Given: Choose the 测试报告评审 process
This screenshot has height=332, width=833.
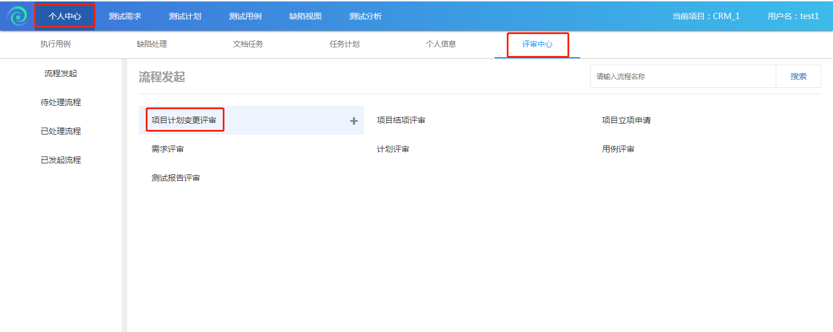Looking at the screenshot, I should click(176, 178).
